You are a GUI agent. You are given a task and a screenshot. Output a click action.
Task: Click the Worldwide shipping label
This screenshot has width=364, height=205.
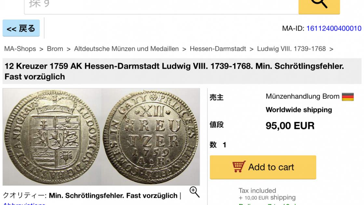click(x=299, y=110)
